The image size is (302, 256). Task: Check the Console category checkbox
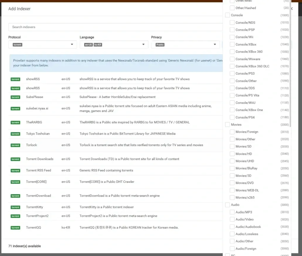pos(227,15)
